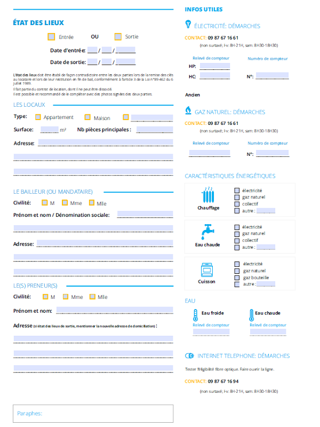This screenshot has height=427, width=320.
Task: Check collectif under Eau chaude
Action: click(237, 241)
